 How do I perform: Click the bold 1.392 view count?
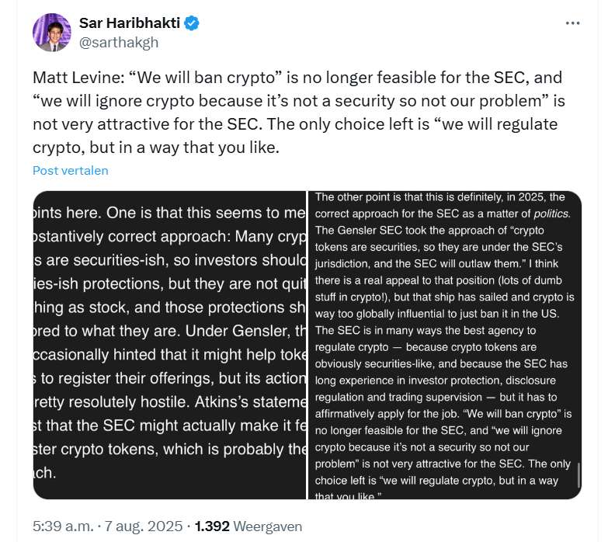212,526
